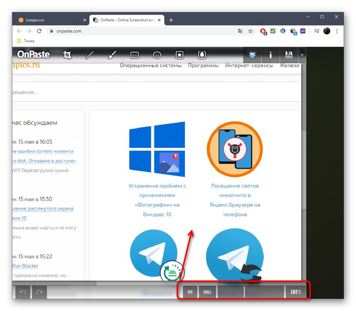Toggle the bookmark star in address bar
Screen dimensions: 356x311
tap(250, 31)
